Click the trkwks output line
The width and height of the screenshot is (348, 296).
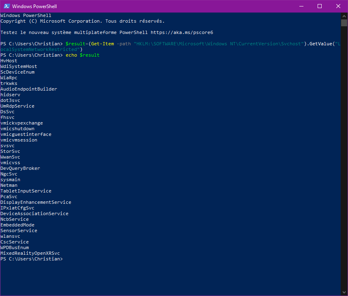tap(9, 83)
